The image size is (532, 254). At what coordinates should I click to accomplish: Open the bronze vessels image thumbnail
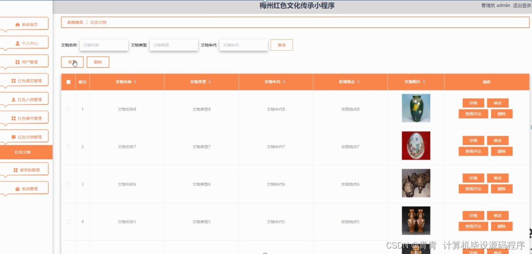(416, 183)
